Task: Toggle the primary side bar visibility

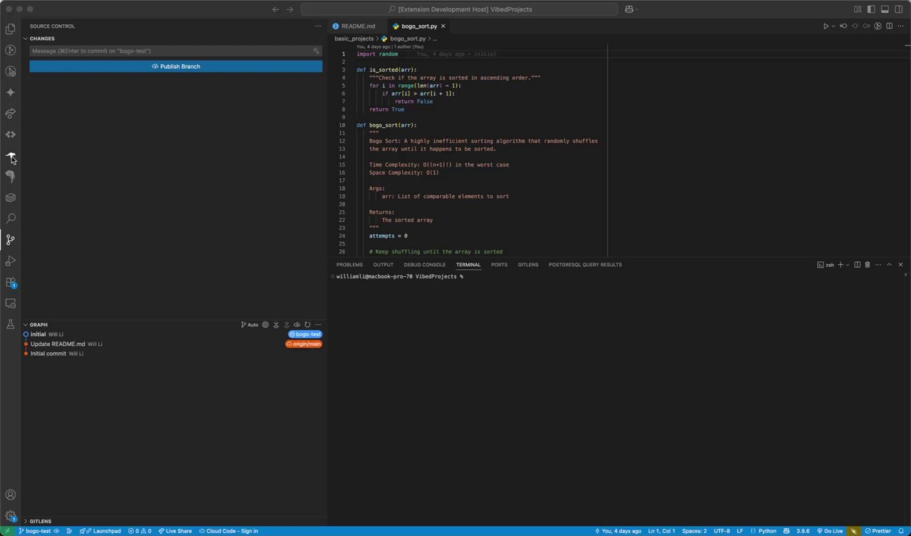Action: pyautogui.click(x=871, y=9)
